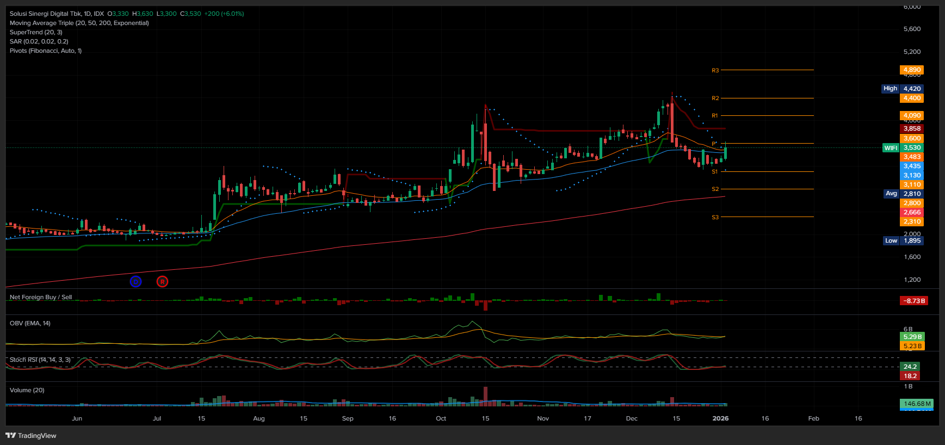Click the OBV (EMA, 14) pane label
The height and width of the screenshot is (445, 945).
[x=30, y=323]
